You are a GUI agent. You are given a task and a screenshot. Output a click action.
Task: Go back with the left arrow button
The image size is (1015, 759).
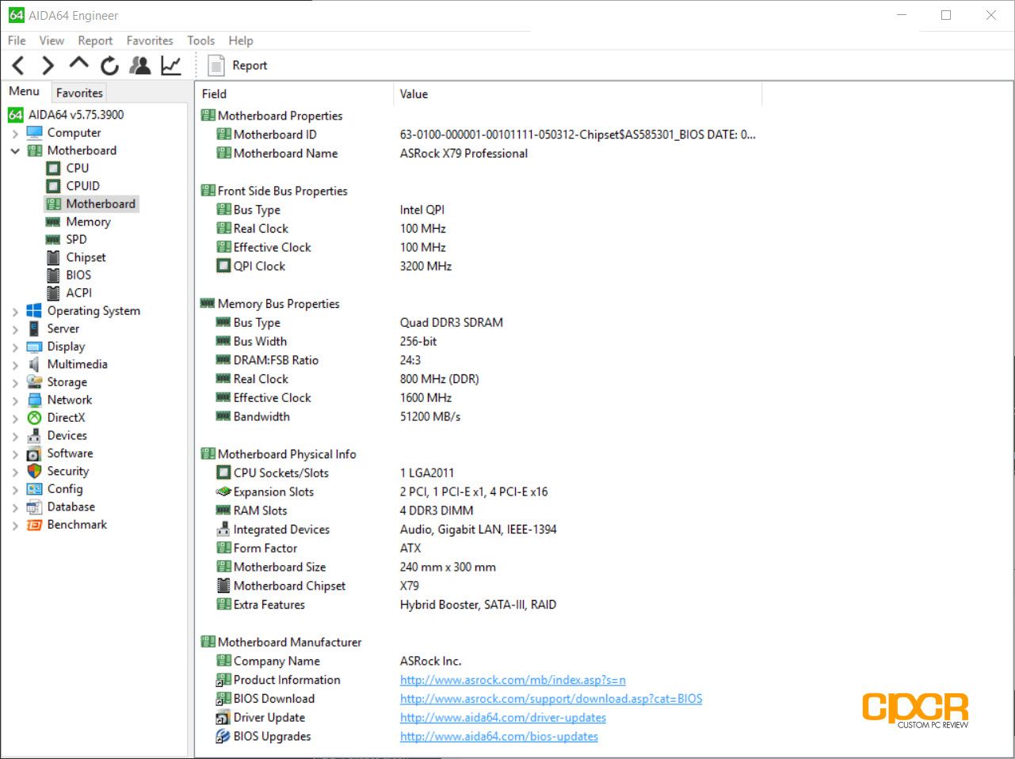point(18,66)
